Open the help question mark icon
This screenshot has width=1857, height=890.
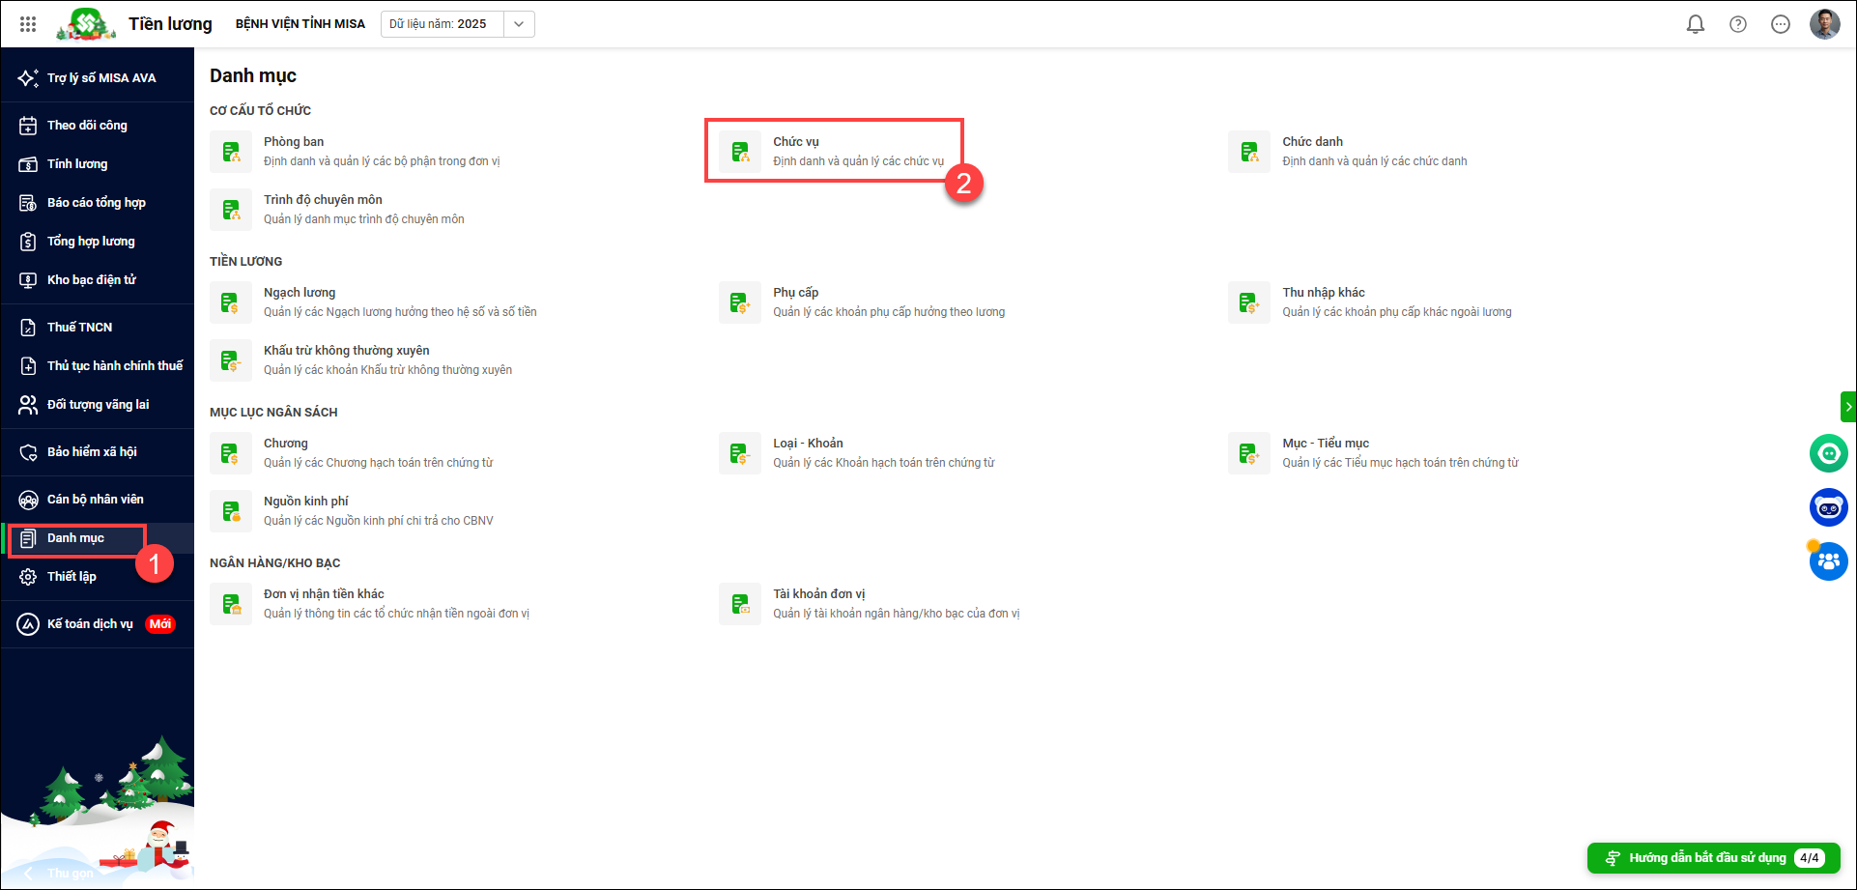pos(1737,24)
